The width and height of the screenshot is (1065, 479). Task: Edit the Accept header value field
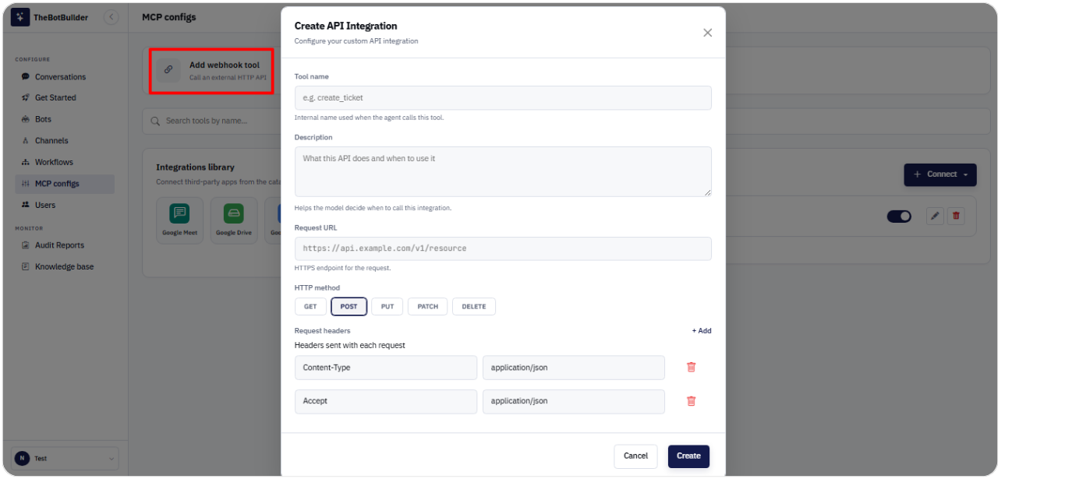point(574,401)
